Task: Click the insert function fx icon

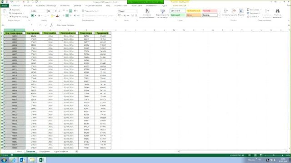Action: (51, 25)
